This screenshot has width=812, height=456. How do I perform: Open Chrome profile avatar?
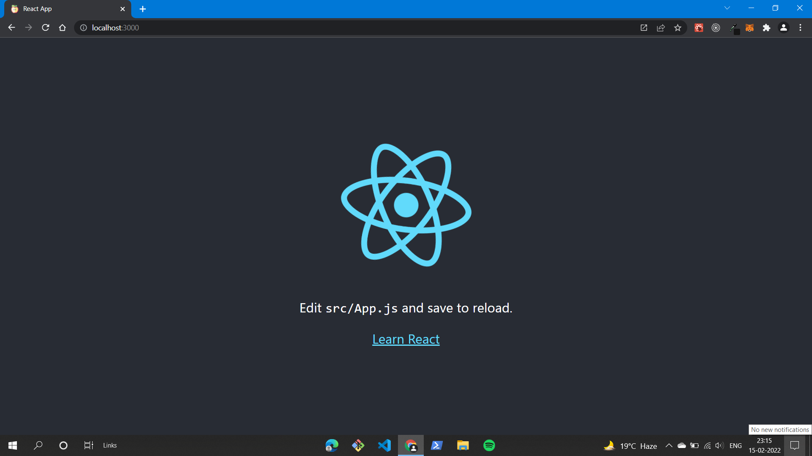[x=783, y=28]
